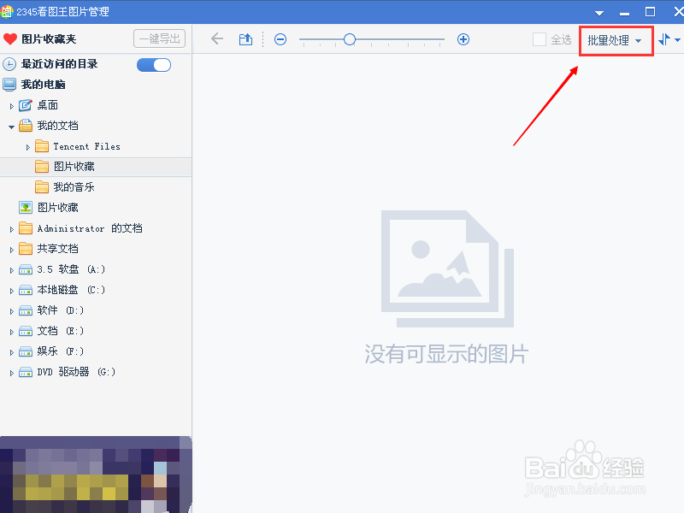The width and height of the screenshot is (684, 513).
Task: Click the 桌面 desktop icon
Action: coord(26,105)
